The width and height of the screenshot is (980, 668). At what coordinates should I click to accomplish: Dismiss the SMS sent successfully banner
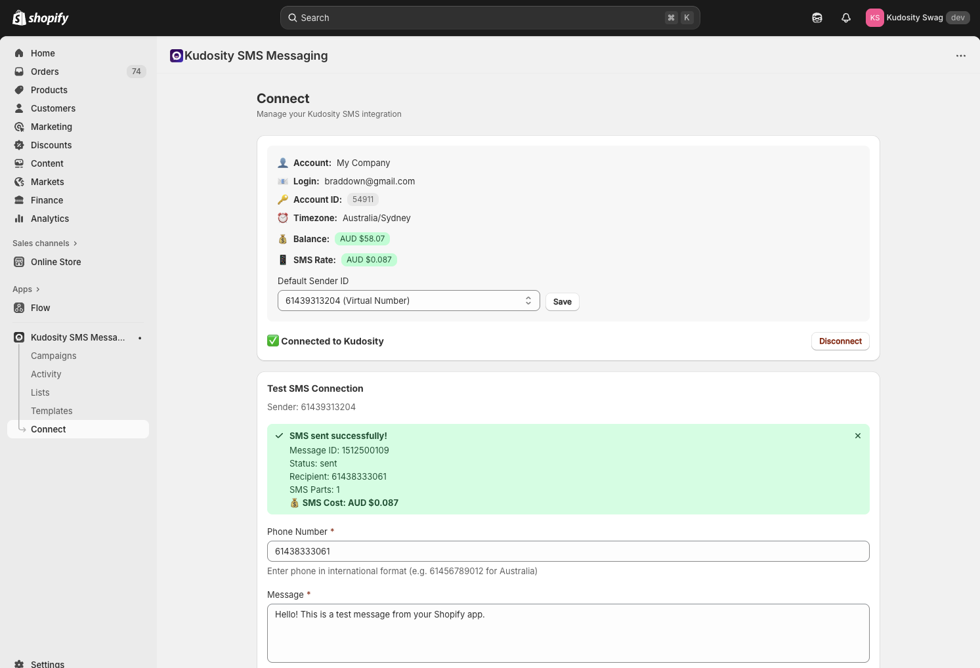pyautogui.click(x=858, y=436)
